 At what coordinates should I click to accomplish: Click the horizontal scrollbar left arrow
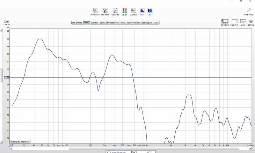point(11,148)
